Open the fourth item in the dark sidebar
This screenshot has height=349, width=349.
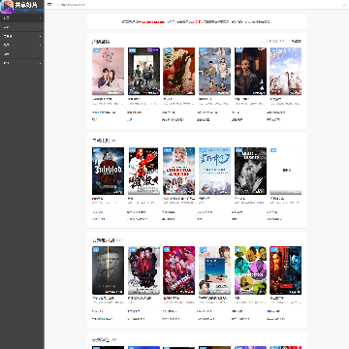coord(22,46)
